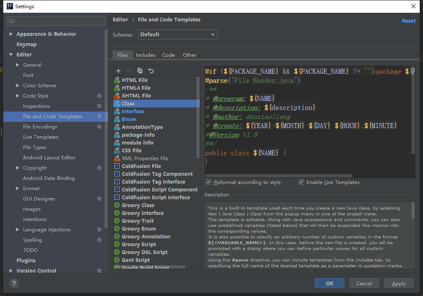Collapse the Editor section
Image resolution: width=423 pixels, height=296 pixels.
[11, 54]
